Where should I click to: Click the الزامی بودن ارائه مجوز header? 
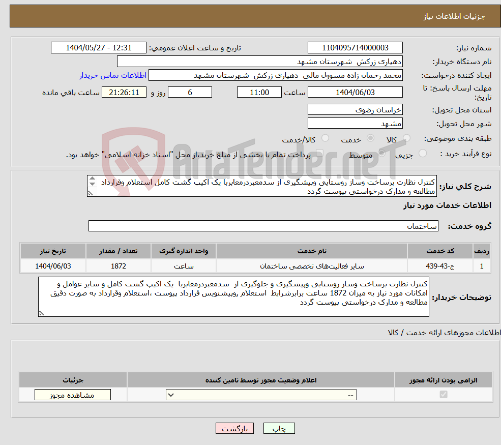pos(444,380)
